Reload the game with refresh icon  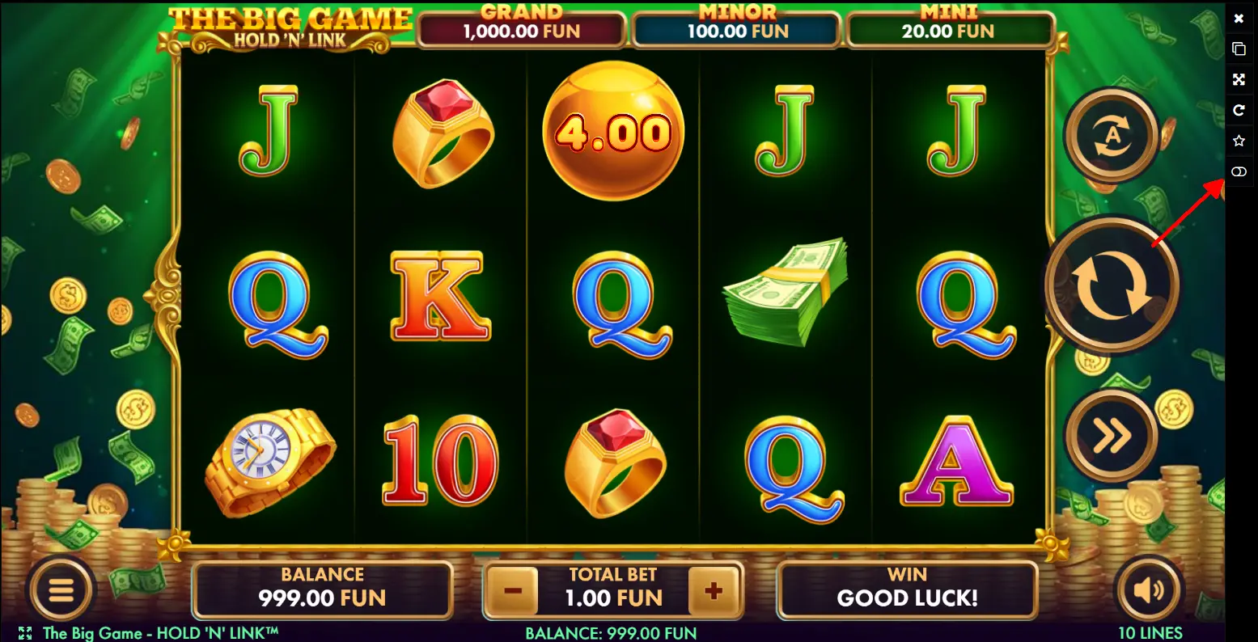[x=1239, y=110]
